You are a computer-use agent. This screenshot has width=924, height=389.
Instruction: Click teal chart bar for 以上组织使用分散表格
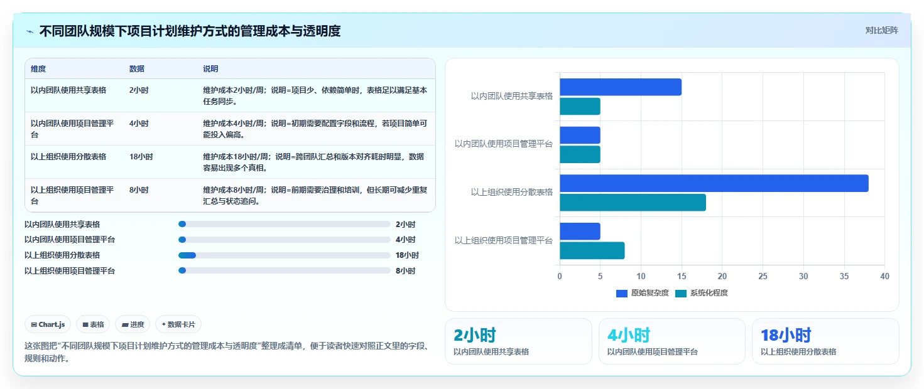coord(633,203)
